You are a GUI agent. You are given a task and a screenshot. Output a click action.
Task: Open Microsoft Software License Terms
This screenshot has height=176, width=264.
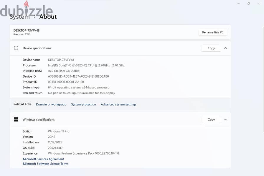[x=46, y=164]
